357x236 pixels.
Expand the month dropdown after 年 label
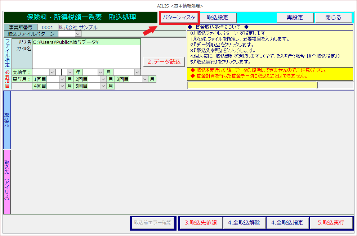[101, 72]
